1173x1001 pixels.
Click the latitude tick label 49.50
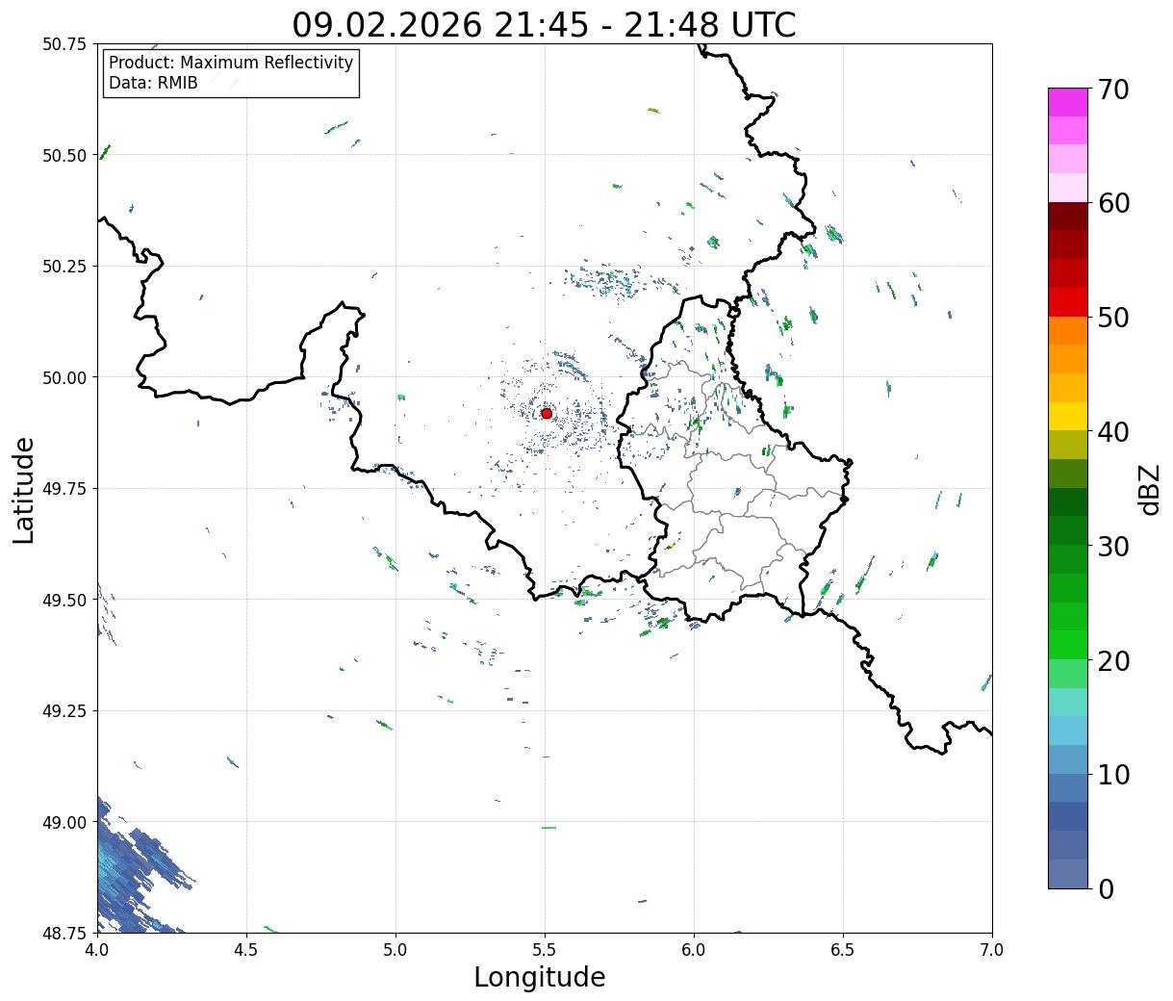(64, 600)
